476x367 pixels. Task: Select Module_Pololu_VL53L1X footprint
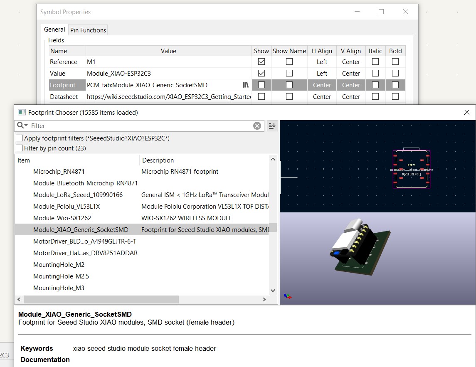67,207
